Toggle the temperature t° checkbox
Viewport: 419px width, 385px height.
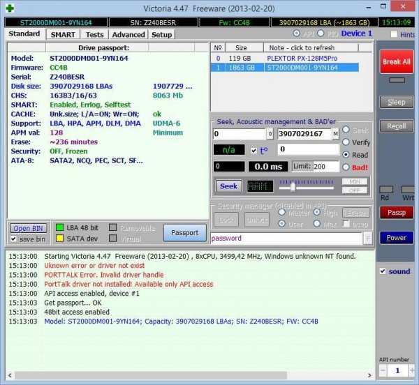[253, 151]
